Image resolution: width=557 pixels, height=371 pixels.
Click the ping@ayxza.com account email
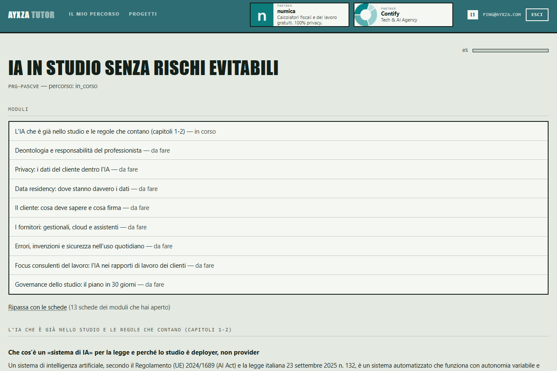click(502, 14)
